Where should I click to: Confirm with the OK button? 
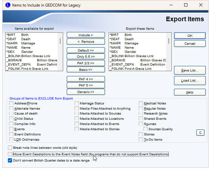coord(190,36)
